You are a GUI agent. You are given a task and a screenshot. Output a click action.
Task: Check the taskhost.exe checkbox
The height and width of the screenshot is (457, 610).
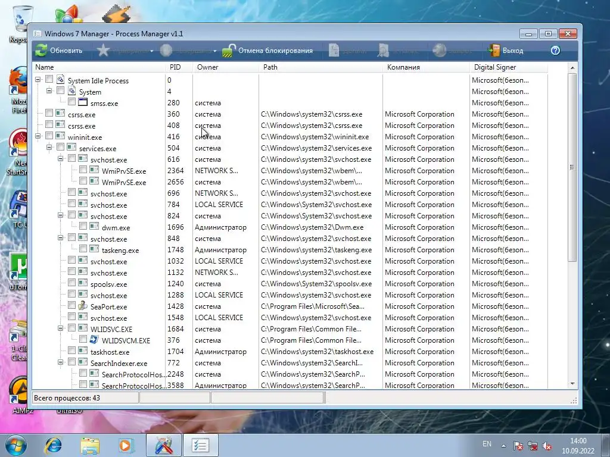(x=71, y=350)
